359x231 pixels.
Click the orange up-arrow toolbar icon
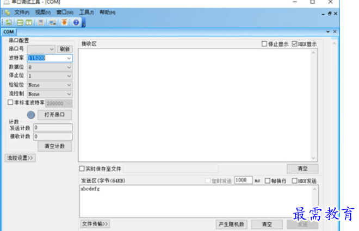click(x=64, y=22)
